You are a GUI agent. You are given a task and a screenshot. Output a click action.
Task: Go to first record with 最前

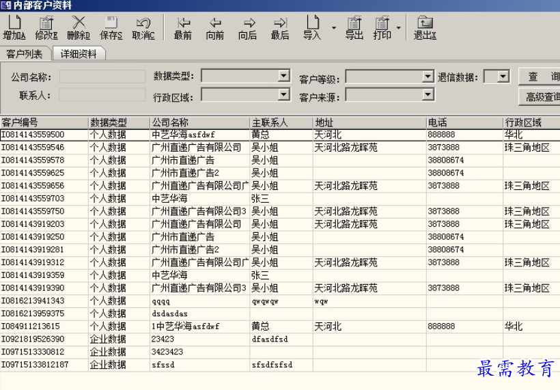183,27
